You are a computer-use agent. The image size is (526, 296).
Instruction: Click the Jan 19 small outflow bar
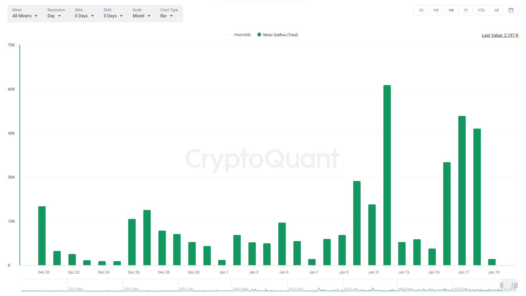tap(492, 262)
